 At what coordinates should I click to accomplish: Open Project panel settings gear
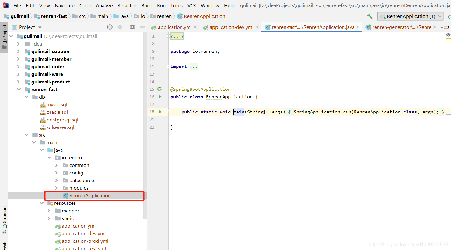click(x=132, y=27)
